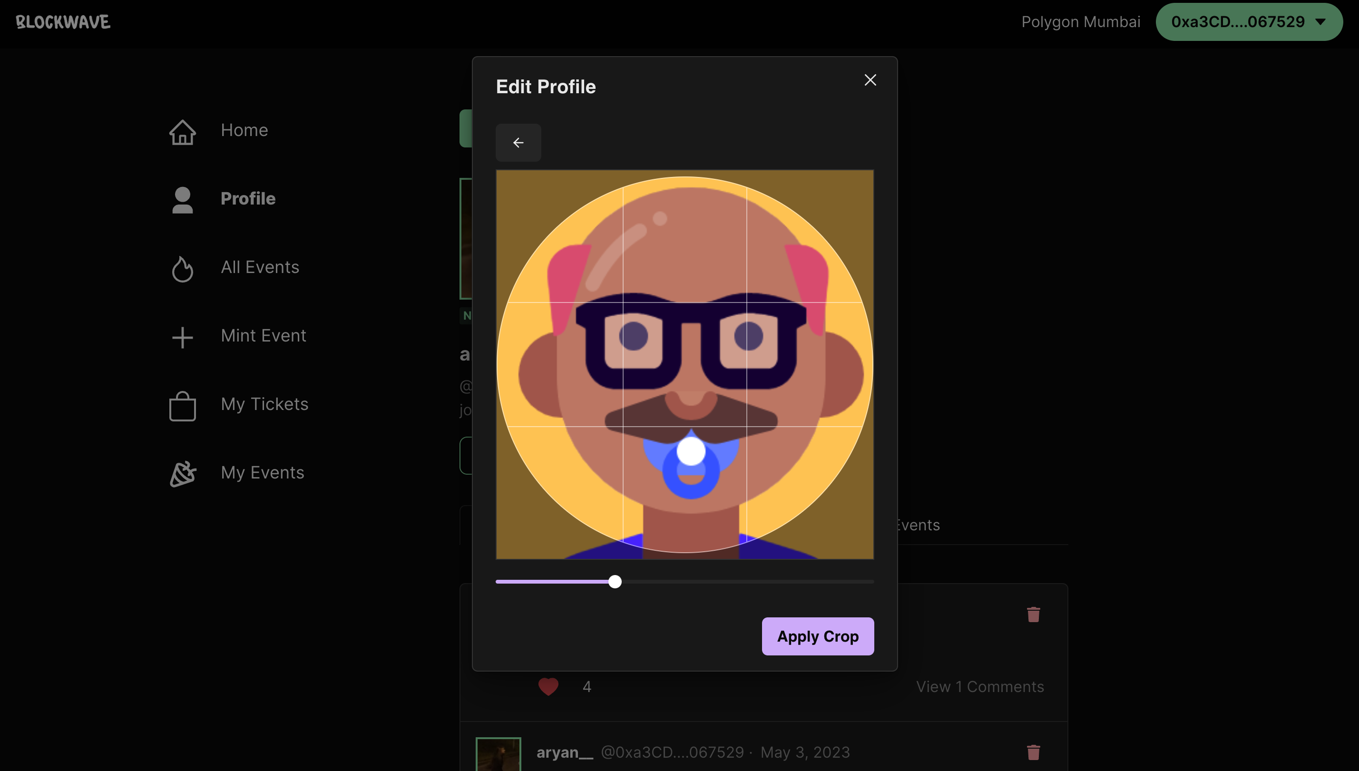Click the avatar image in the crop area

(684, 364)
